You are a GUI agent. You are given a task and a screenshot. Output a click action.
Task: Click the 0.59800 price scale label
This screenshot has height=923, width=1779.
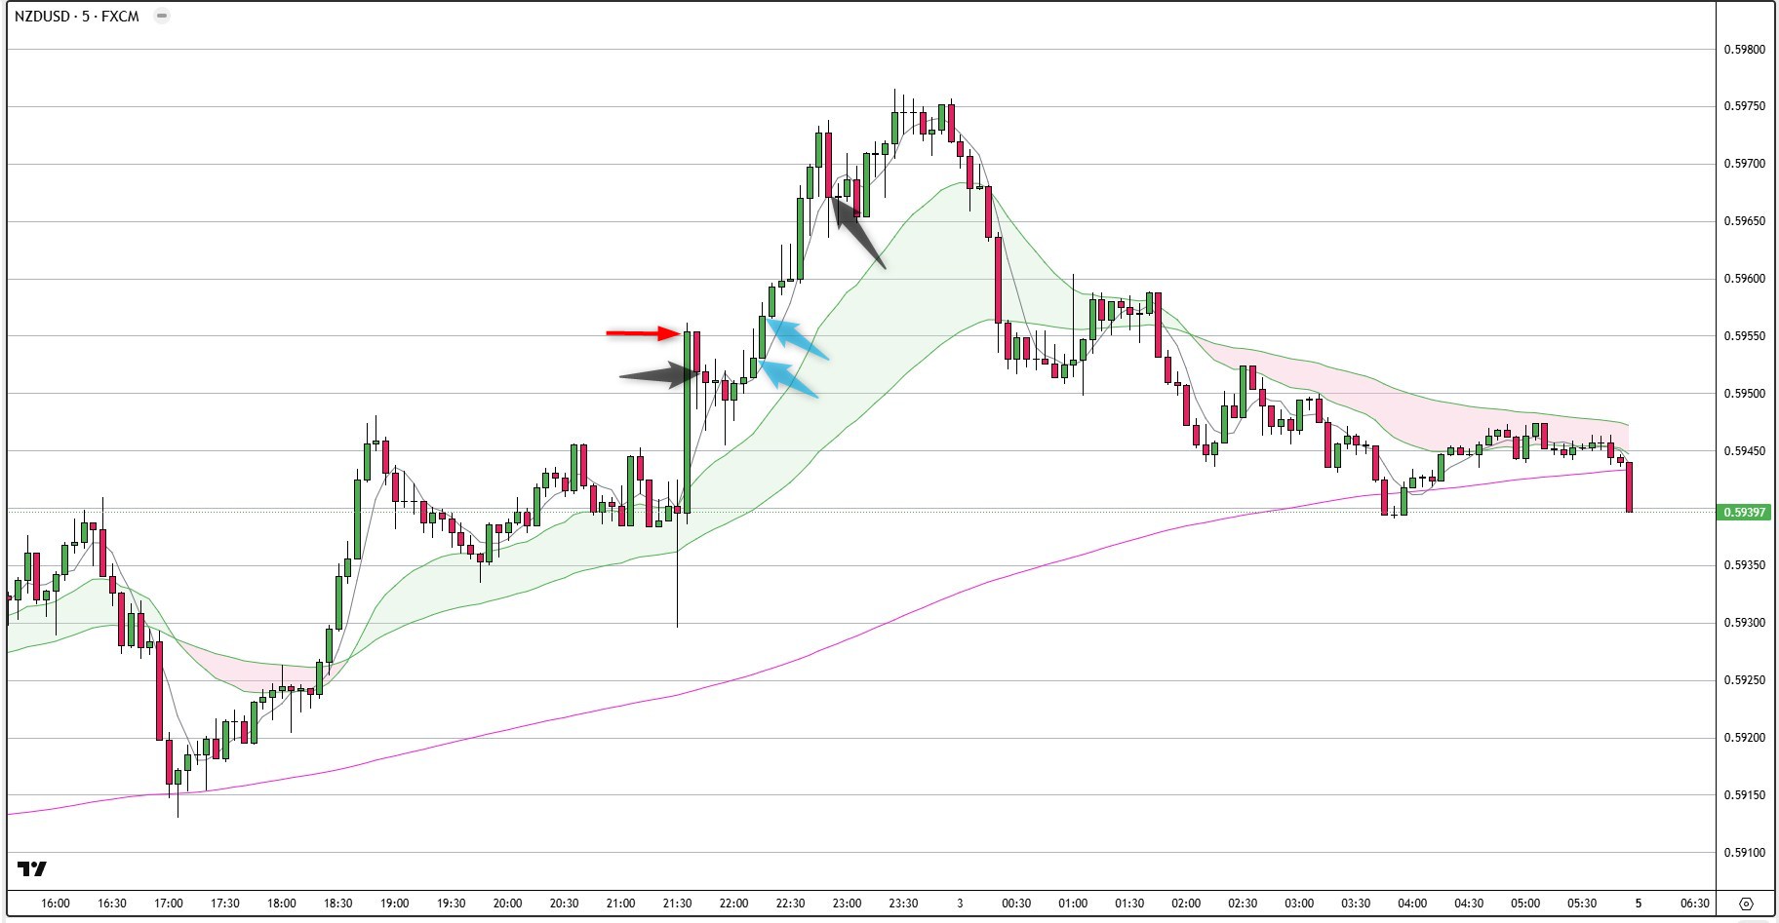[1744, 50]
